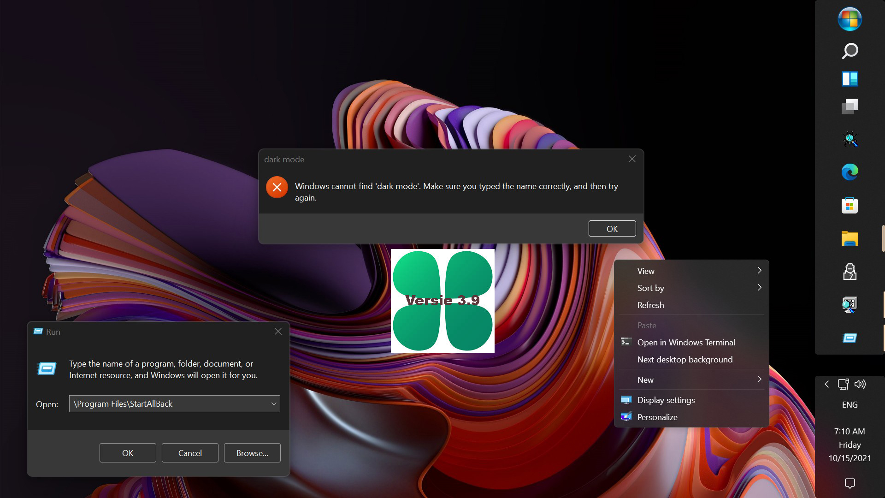
Task: Open File Explorer from the taskbar
Action: (x=850, y=238)
